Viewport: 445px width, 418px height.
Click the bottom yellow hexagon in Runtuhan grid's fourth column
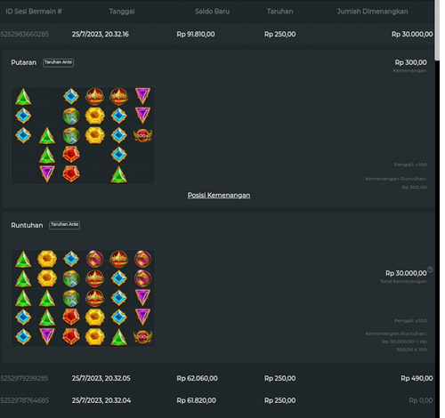coord(95,337)
